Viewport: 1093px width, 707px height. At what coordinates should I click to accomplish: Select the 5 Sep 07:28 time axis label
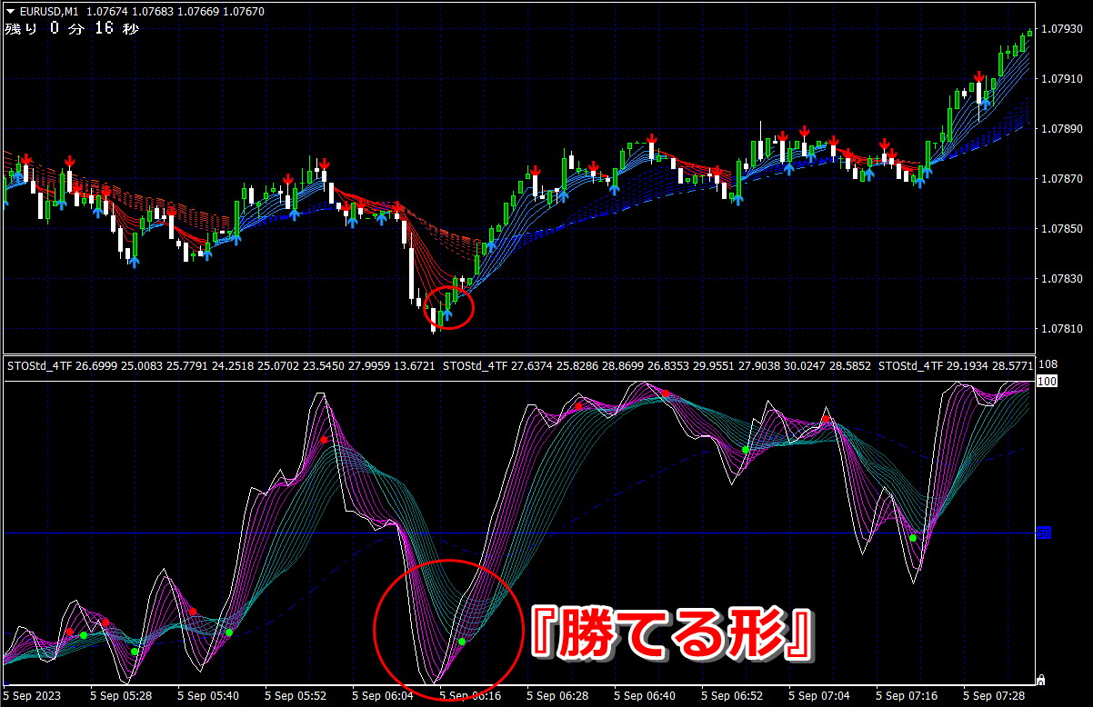994,696
